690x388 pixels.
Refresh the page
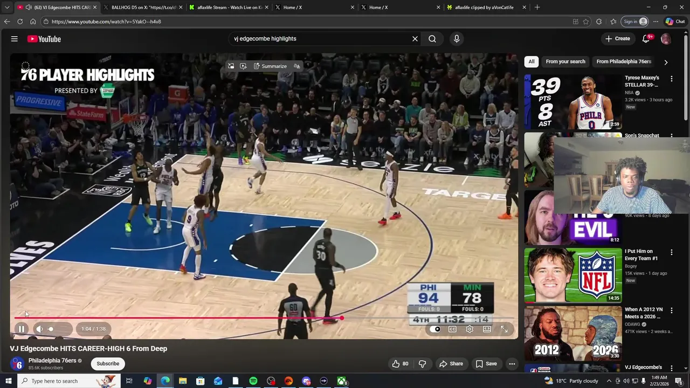[x=20, y=22]
